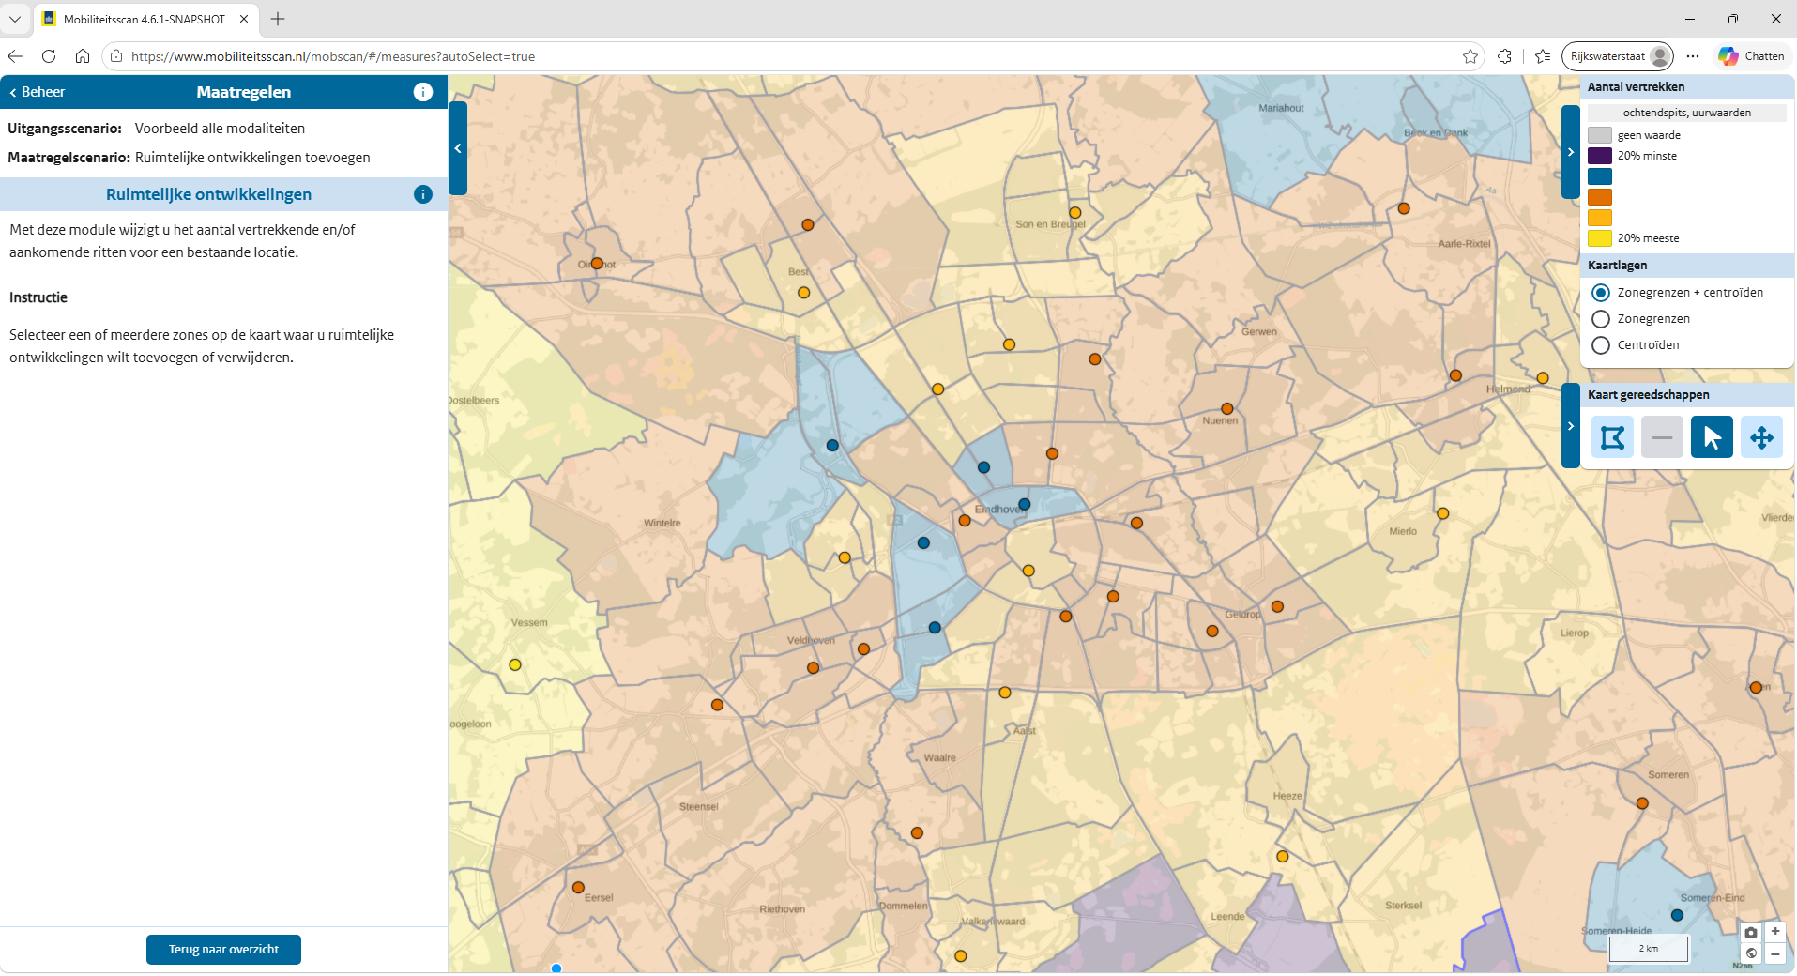Select the polygon selection map tool
The width and height of the screenshot is (1797, 976).
click(x=1612, y=437)
